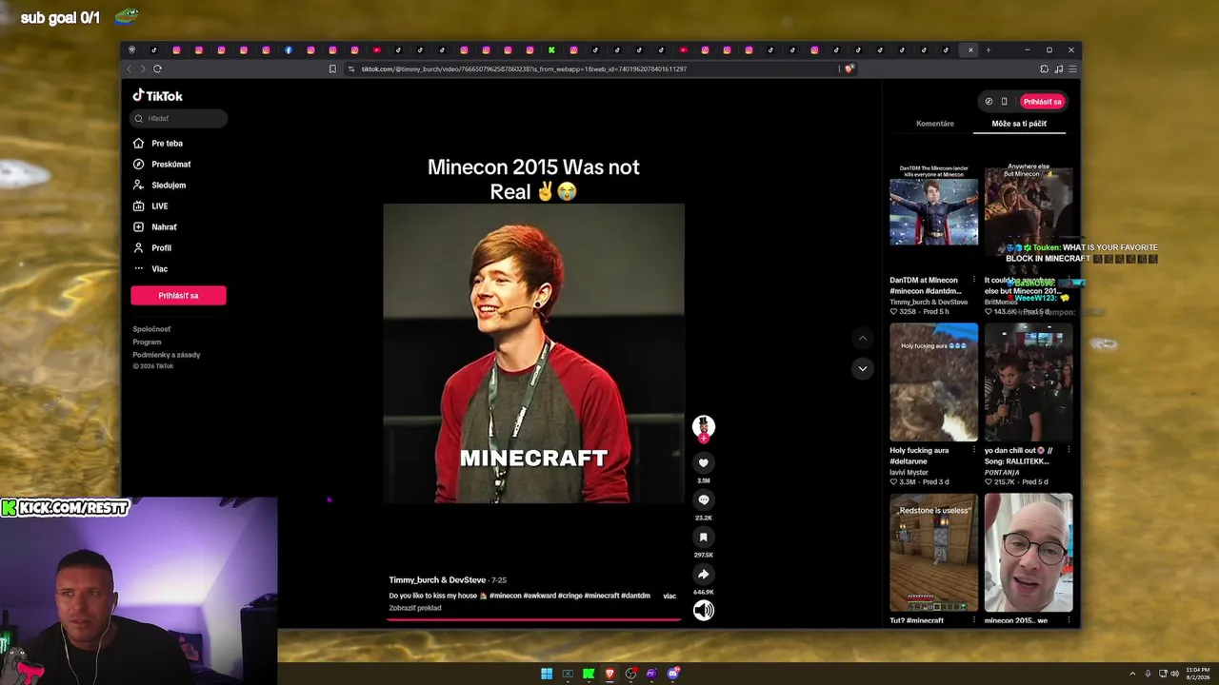Open 'Redstone is useless' video thumbnail
Viewport: 1219px width, 685px height.
[933, 553]
